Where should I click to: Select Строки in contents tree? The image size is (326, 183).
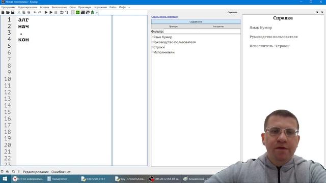[x=159, y=47]
